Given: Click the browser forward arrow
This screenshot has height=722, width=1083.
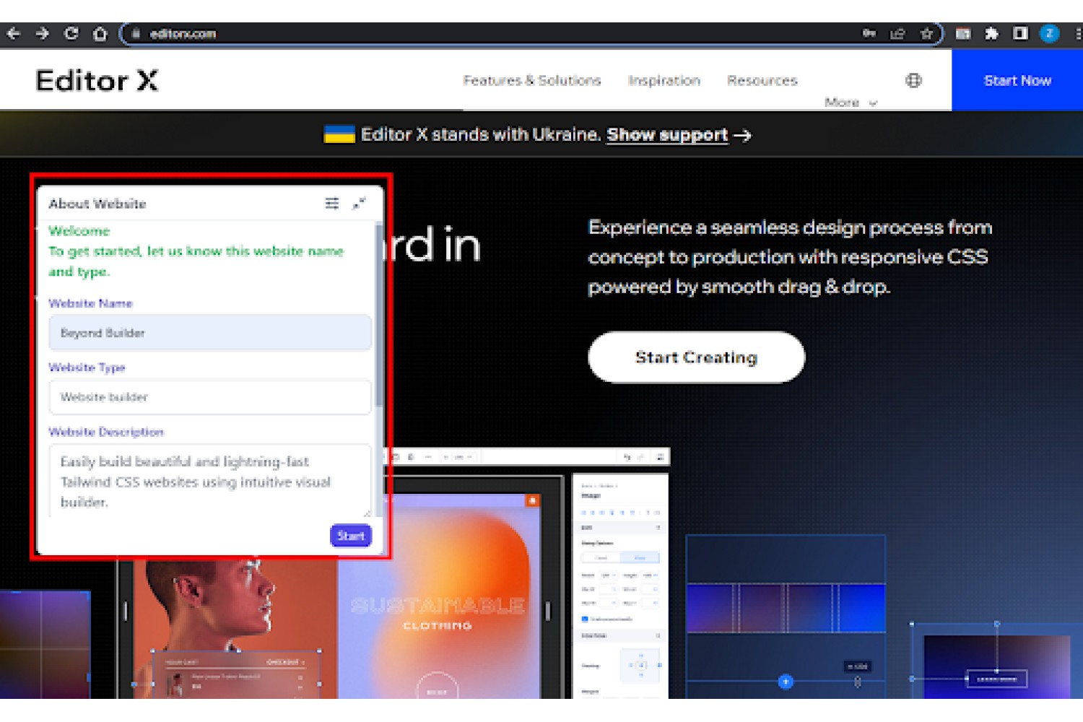Looking at the screenshot, I should (43, 33).
